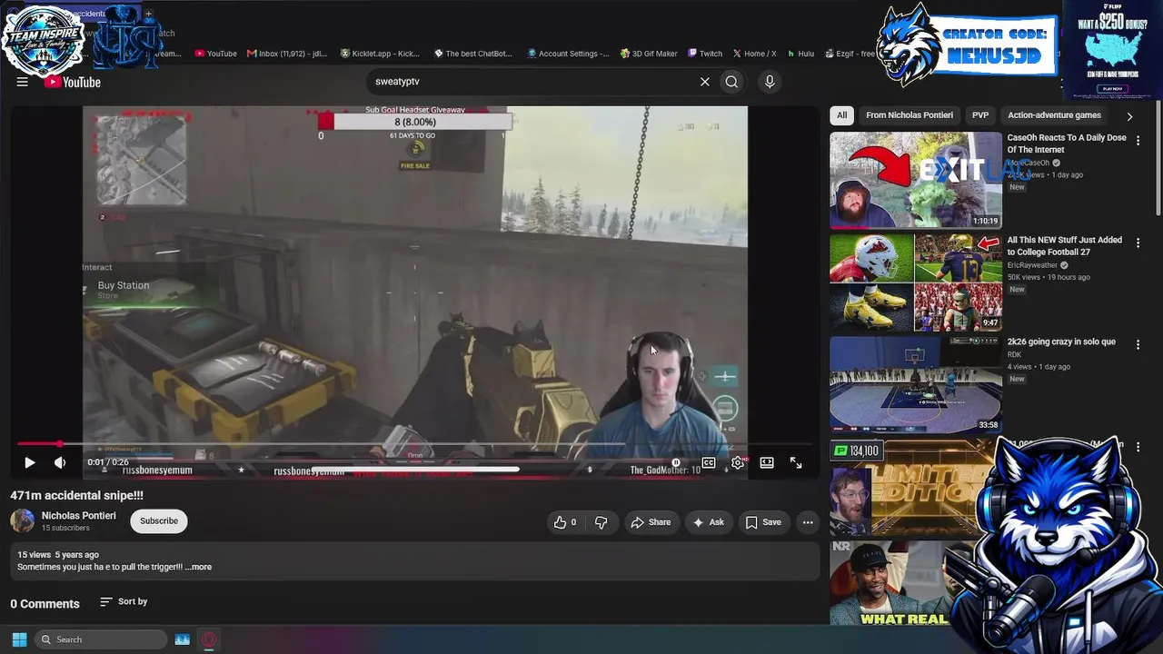Click the Windows taskbar Search box
Viewport: 1163px width, 654px height.
click(101, 639)
